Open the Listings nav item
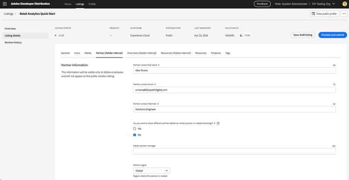This screenshot has width=349, height=180. [80, 4]
